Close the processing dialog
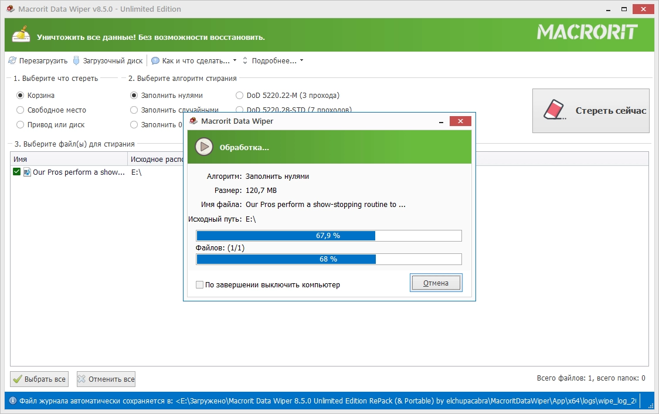 460,121
